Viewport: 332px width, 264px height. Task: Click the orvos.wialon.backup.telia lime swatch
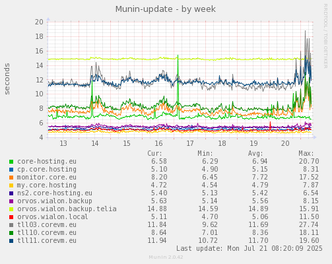(11, 209)
